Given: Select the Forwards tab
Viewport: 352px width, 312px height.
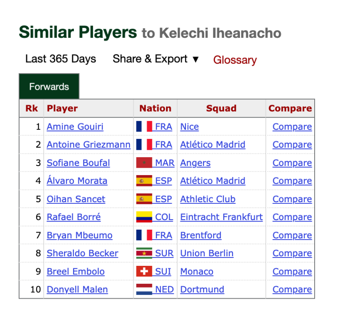Looking at the screenshot, I should click(x=49, y=87).
